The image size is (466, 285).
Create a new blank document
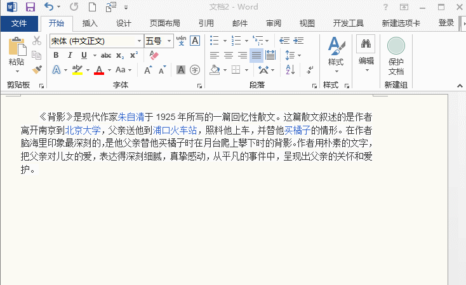pos(93,6)
